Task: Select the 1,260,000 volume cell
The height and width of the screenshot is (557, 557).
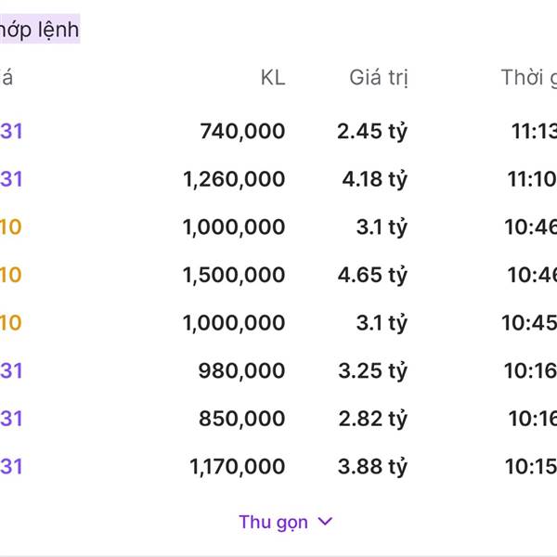Action: tap(234, 179)
